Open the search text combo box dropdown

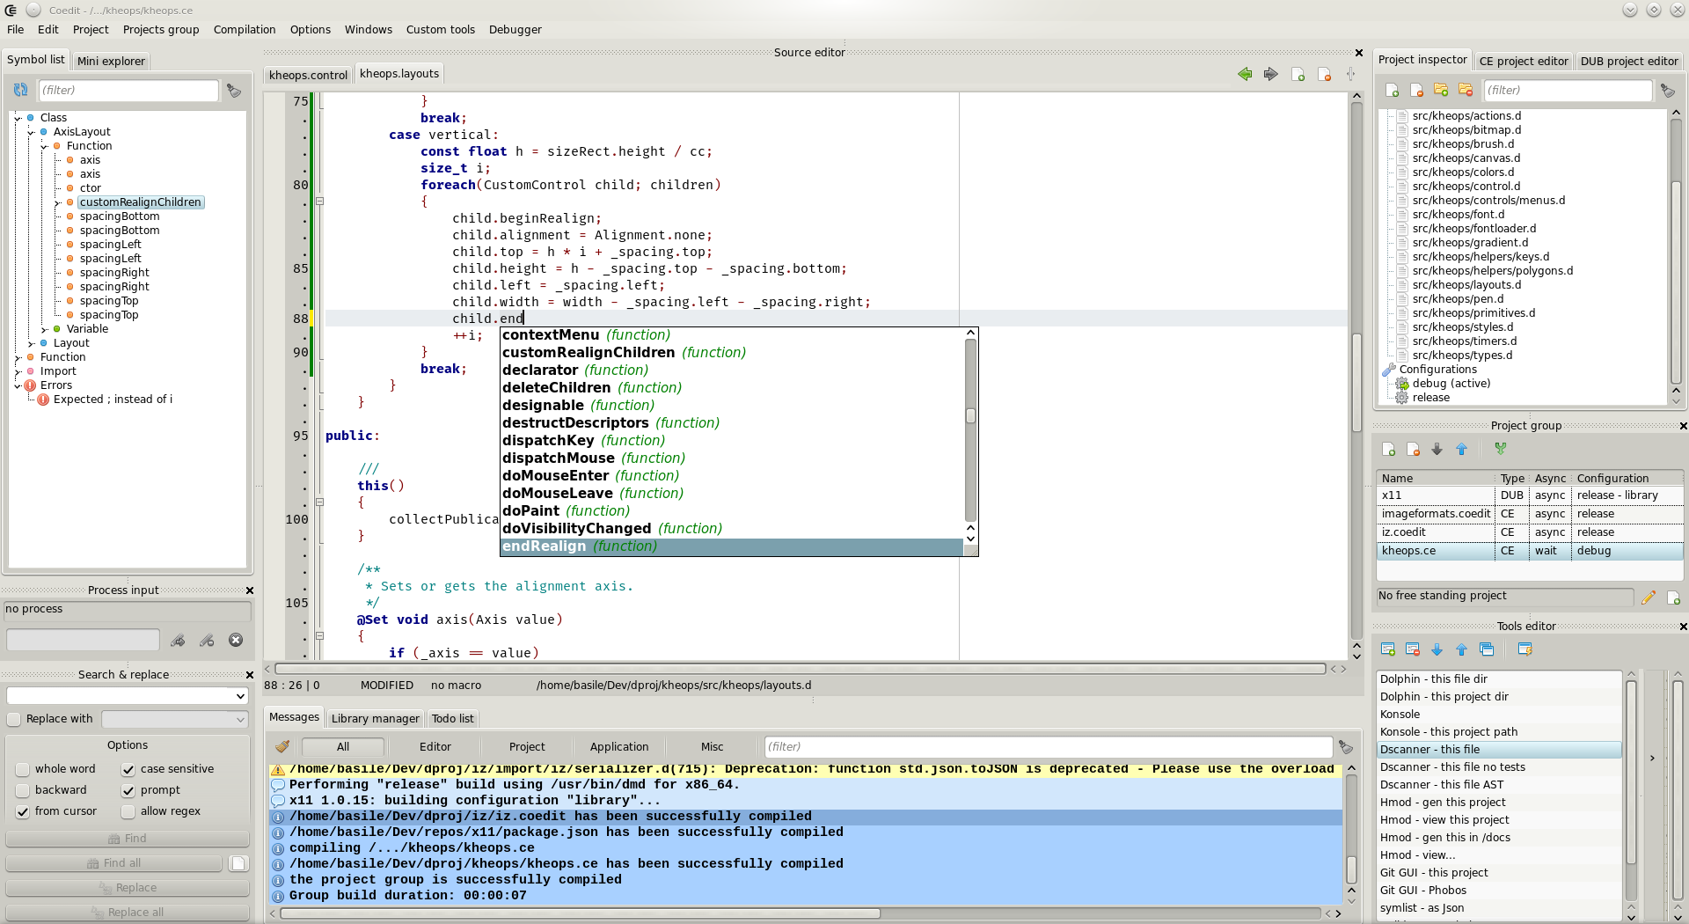point(240,696)
